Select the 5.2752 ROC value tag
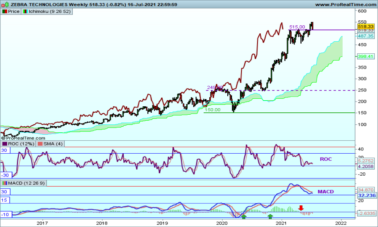This screenshot has height=227, width=378. [366, 161]
